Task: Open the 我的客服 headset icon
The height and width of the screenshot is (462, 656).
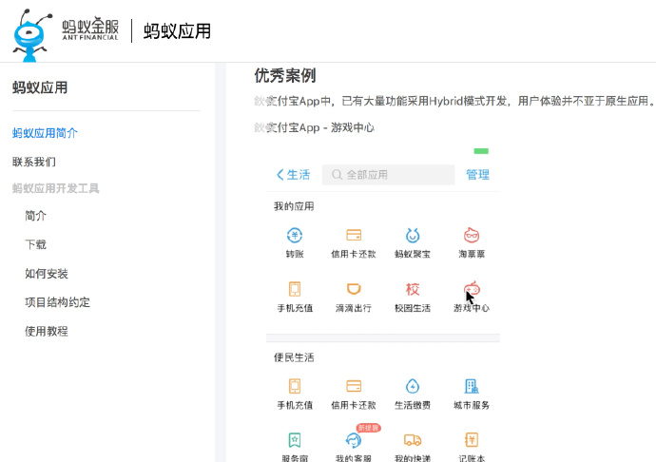Action: click(354, 440)
